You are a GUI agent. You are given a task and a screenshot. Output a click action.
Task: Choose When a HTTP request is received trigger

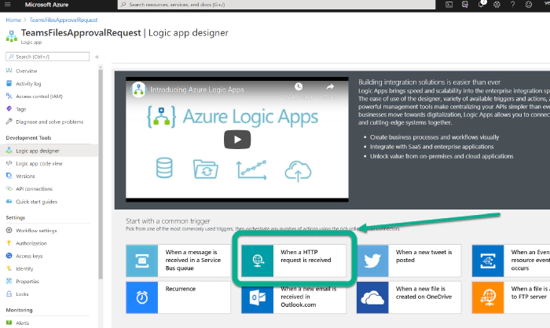294,261
